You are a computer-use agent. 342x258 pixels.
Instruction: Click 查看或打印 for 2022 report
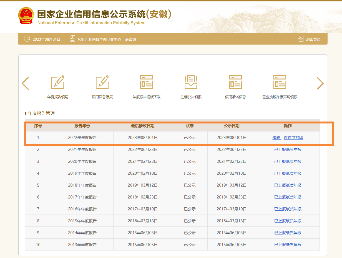point(293,138)
